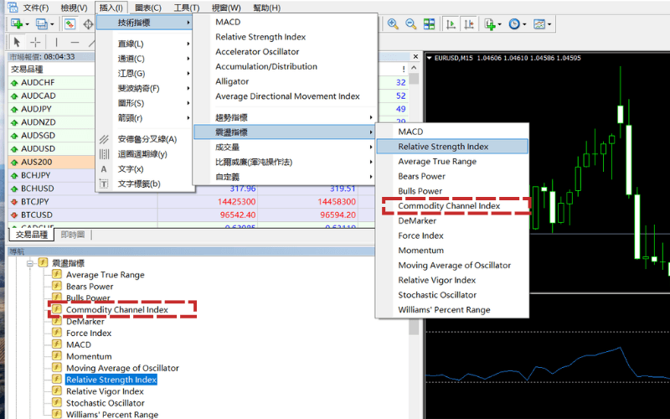Click the 安德魯分叉線(A) pitchfork icon
The image size is (670, 419).
(104, 139)
